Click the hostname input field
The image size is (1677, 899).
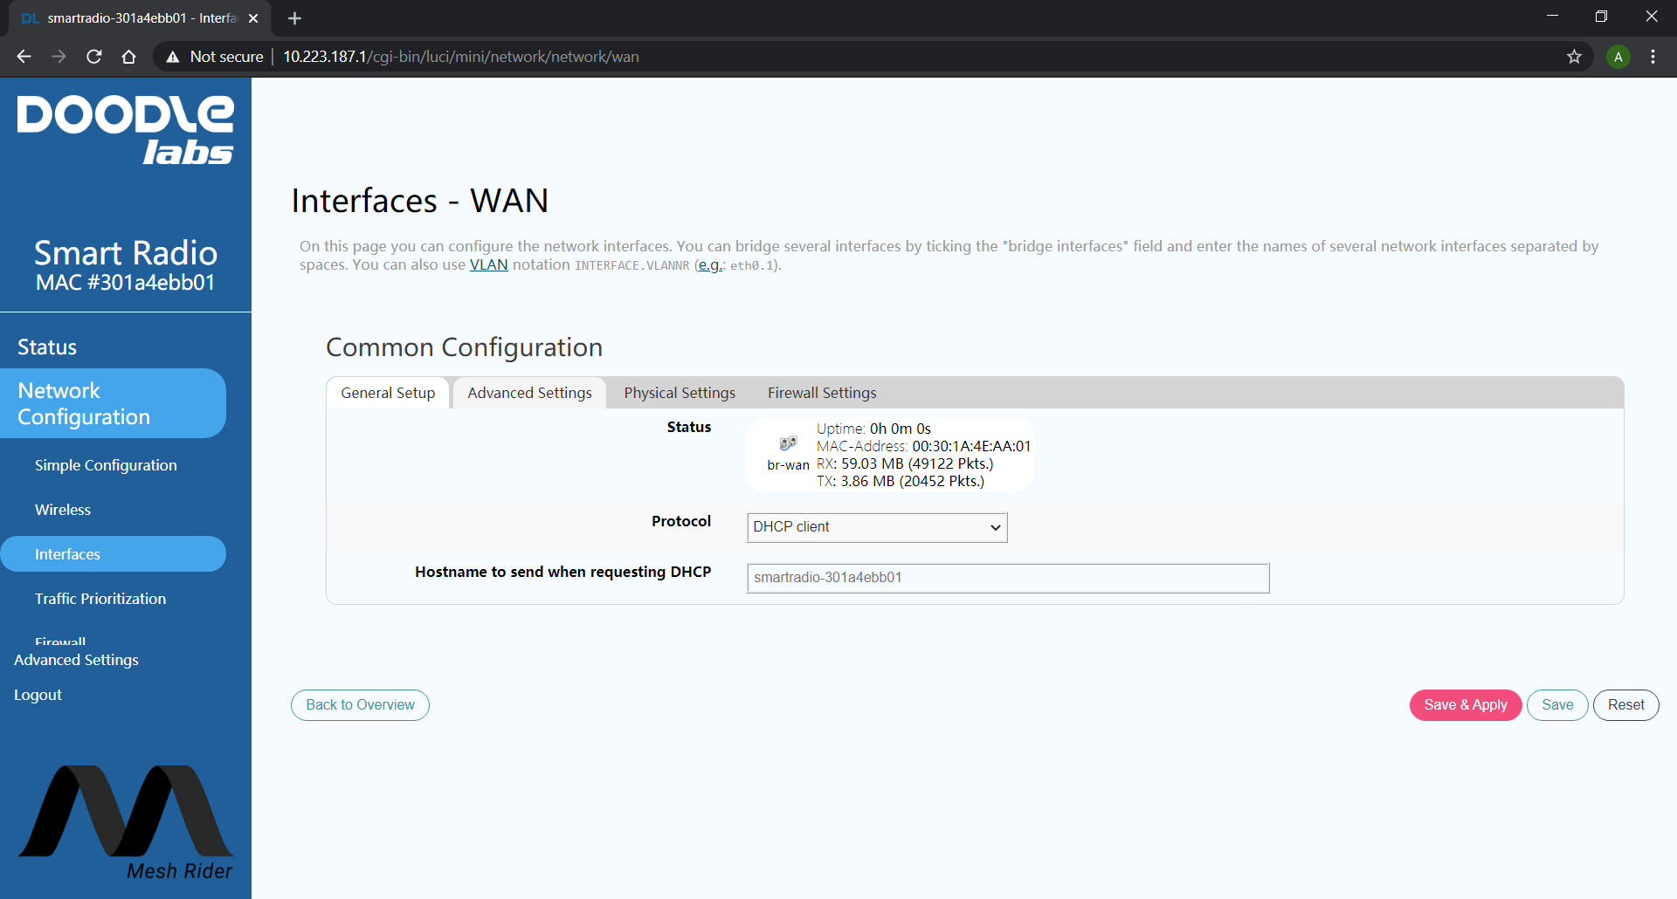tap(1007, 578)
